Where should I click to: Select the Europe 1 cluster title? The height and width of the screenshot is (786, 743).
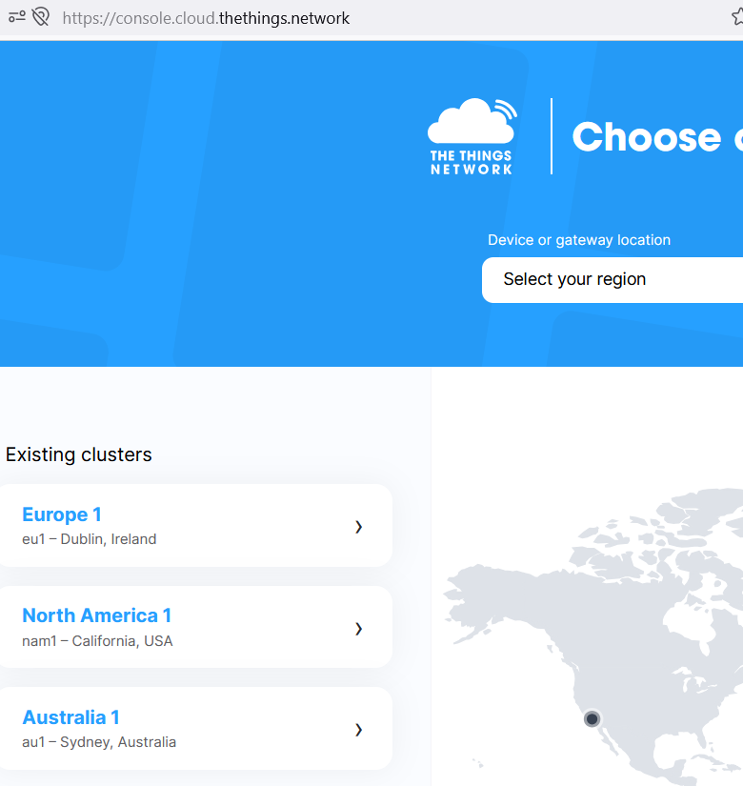click(62, 514)
